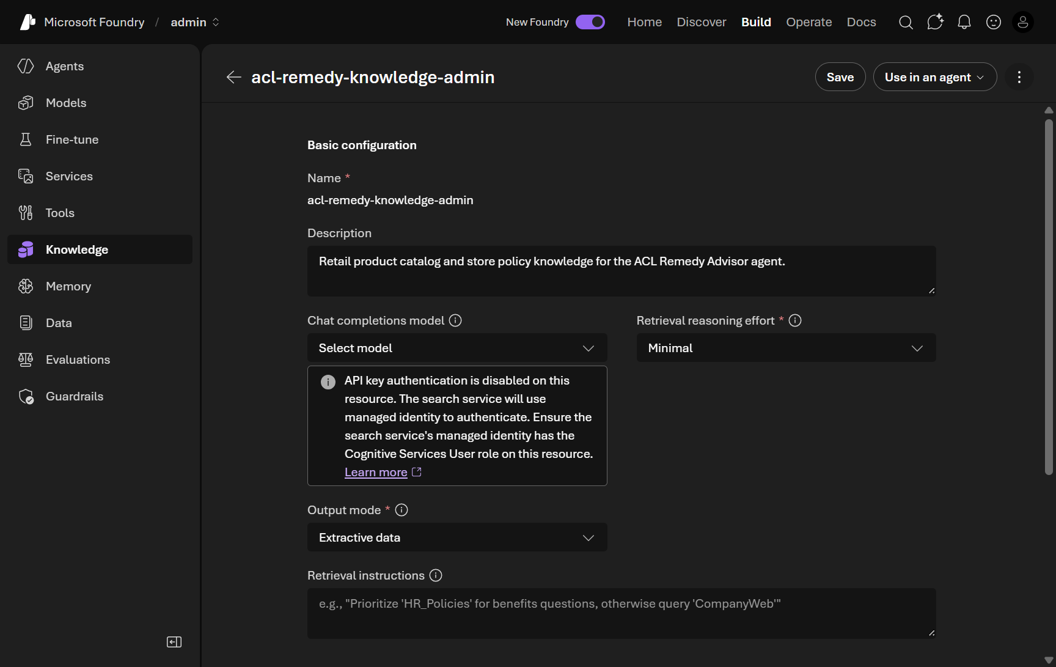Click into the Description text area
This screenshot has height=667, width=1056.
pyautogui.click(x=621, y=271)
